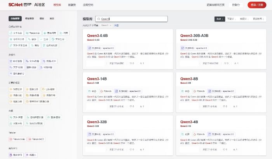The width and height of the screenshot is (272, 159).
Task: Sort models by 下载量
Action: pos(231,19)
